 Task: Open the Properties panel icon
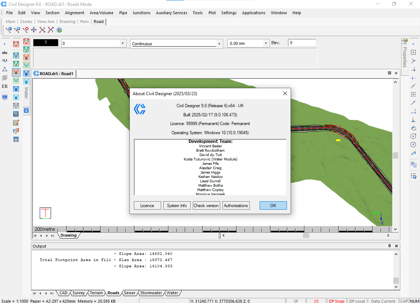click(405, 42)
